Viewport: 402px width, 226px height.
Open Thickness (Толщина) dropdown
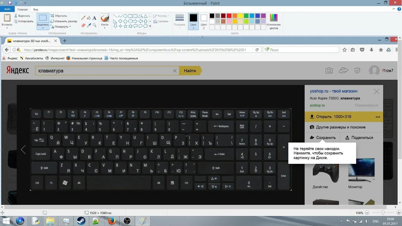click(x=180, y=21)
